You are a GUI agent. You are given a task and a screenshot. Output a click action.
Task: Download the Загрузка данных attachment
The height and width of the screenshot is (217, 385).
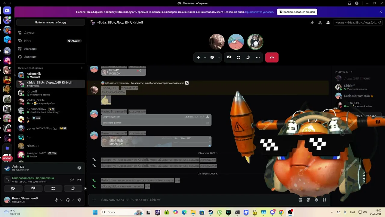pyautogui.click(x=208, y=117)
